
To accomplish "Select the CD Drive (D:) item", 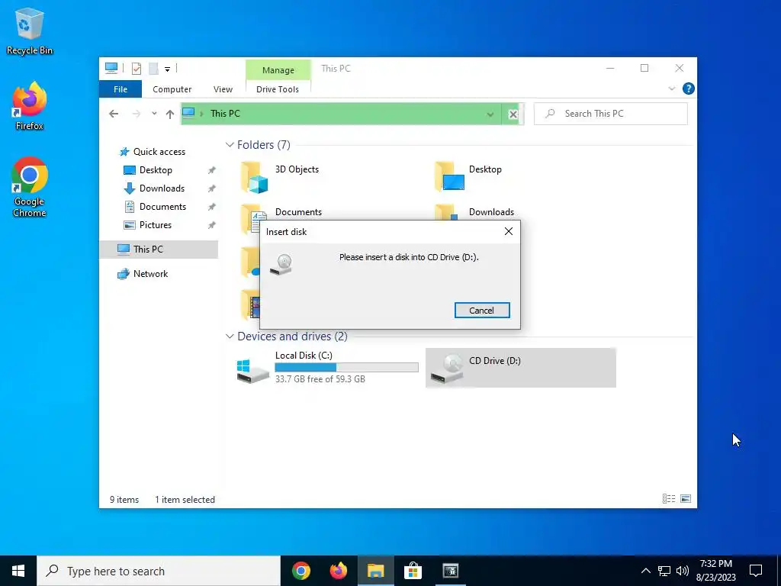I will 520,368.
